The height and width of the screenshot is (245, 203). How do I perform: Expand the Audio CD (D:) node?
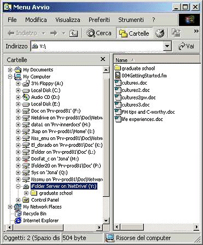point(18,97)
